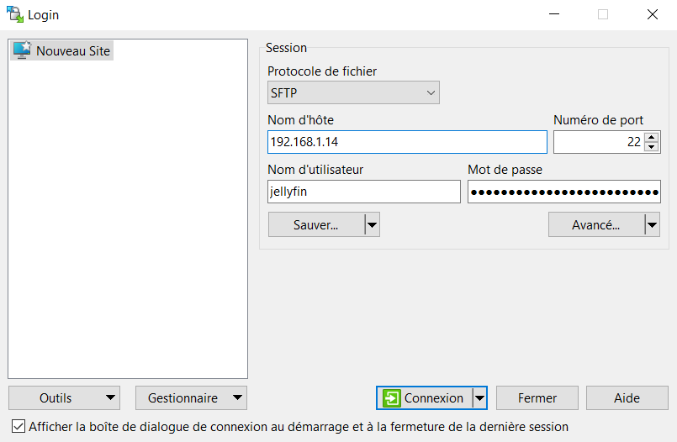Click the Nom d'hôte input field
Image resolution: width=677 pixels, height=442 pixels.
click(x=407, y=142)
